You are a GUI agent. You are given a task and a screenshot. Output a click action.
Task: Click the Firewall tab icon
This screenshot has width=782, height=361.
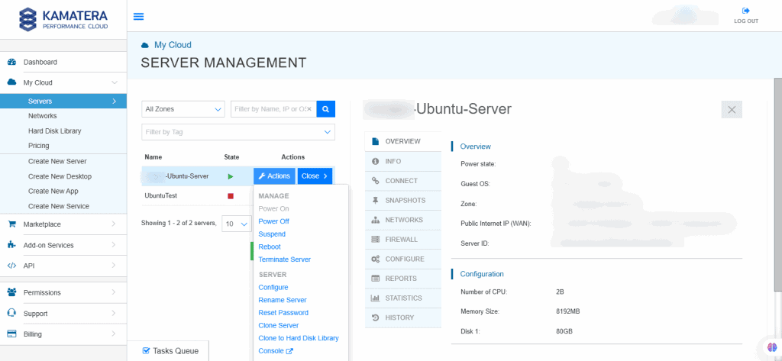point(376,240)
